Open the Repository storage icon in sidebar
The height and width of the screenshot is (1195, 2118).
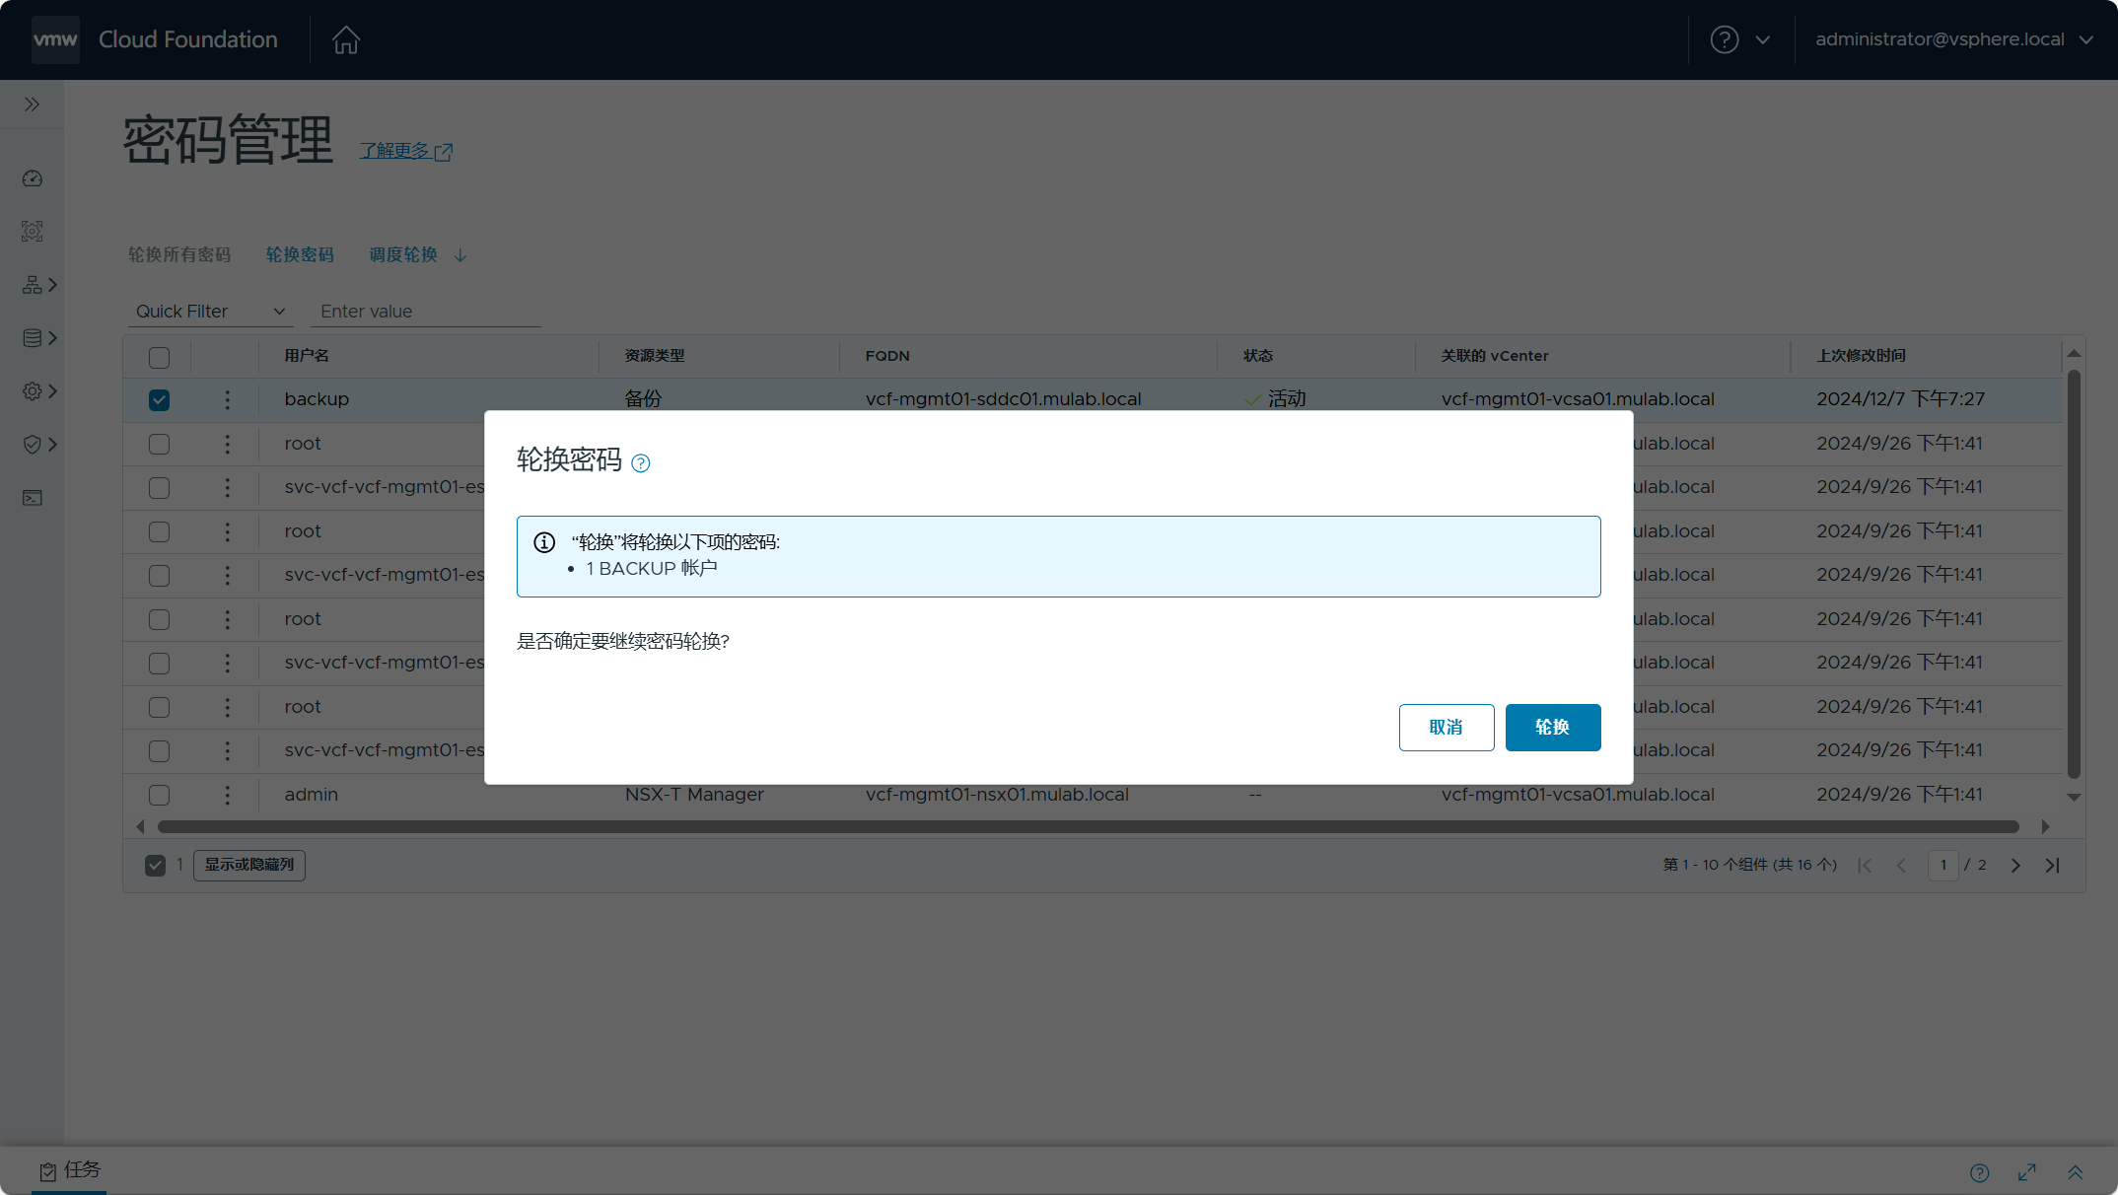(x=32, y=338)
